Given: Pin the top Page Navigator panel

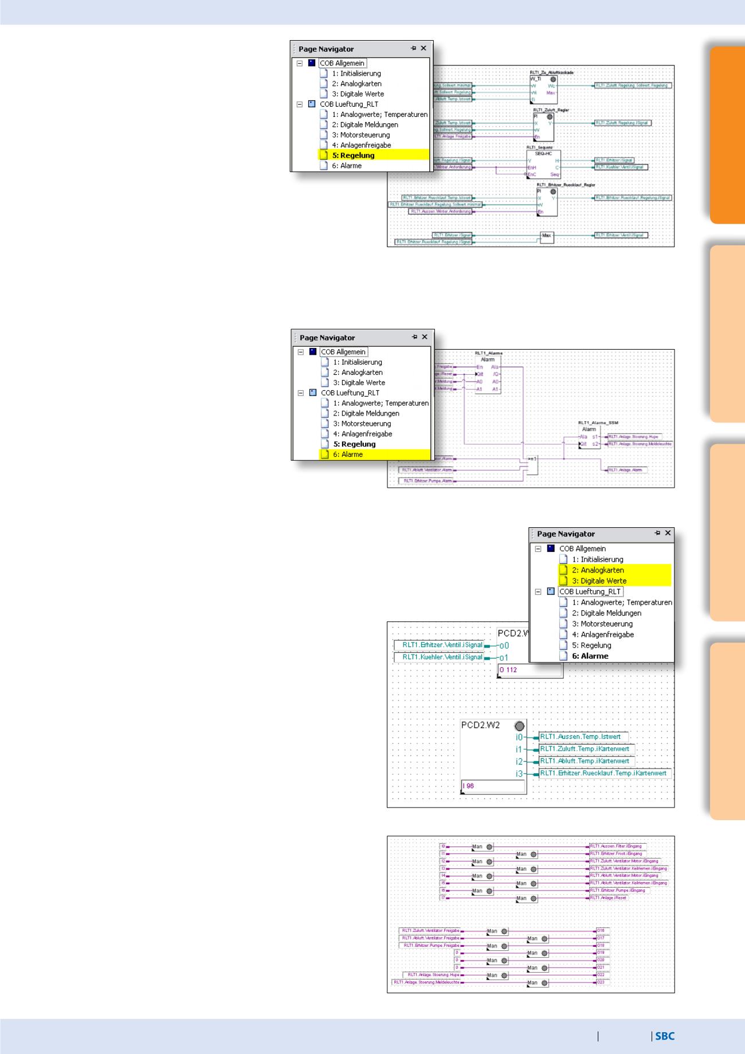Looking at the screenshot, I should coord(413,49).
